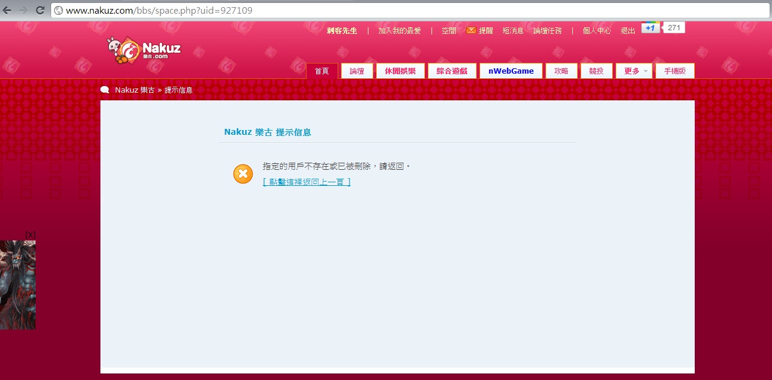Open 論壇任務 link
Image resolution: width=772 pixels, height=380 pixels.
click(547, 31)
